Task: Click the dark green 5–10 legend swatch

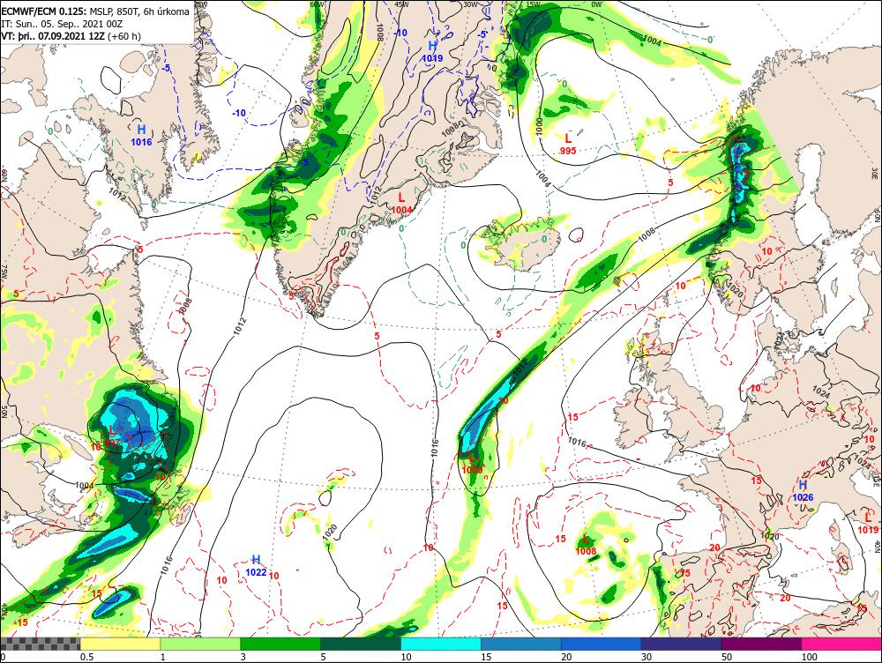Action: (x=361, y=644)
